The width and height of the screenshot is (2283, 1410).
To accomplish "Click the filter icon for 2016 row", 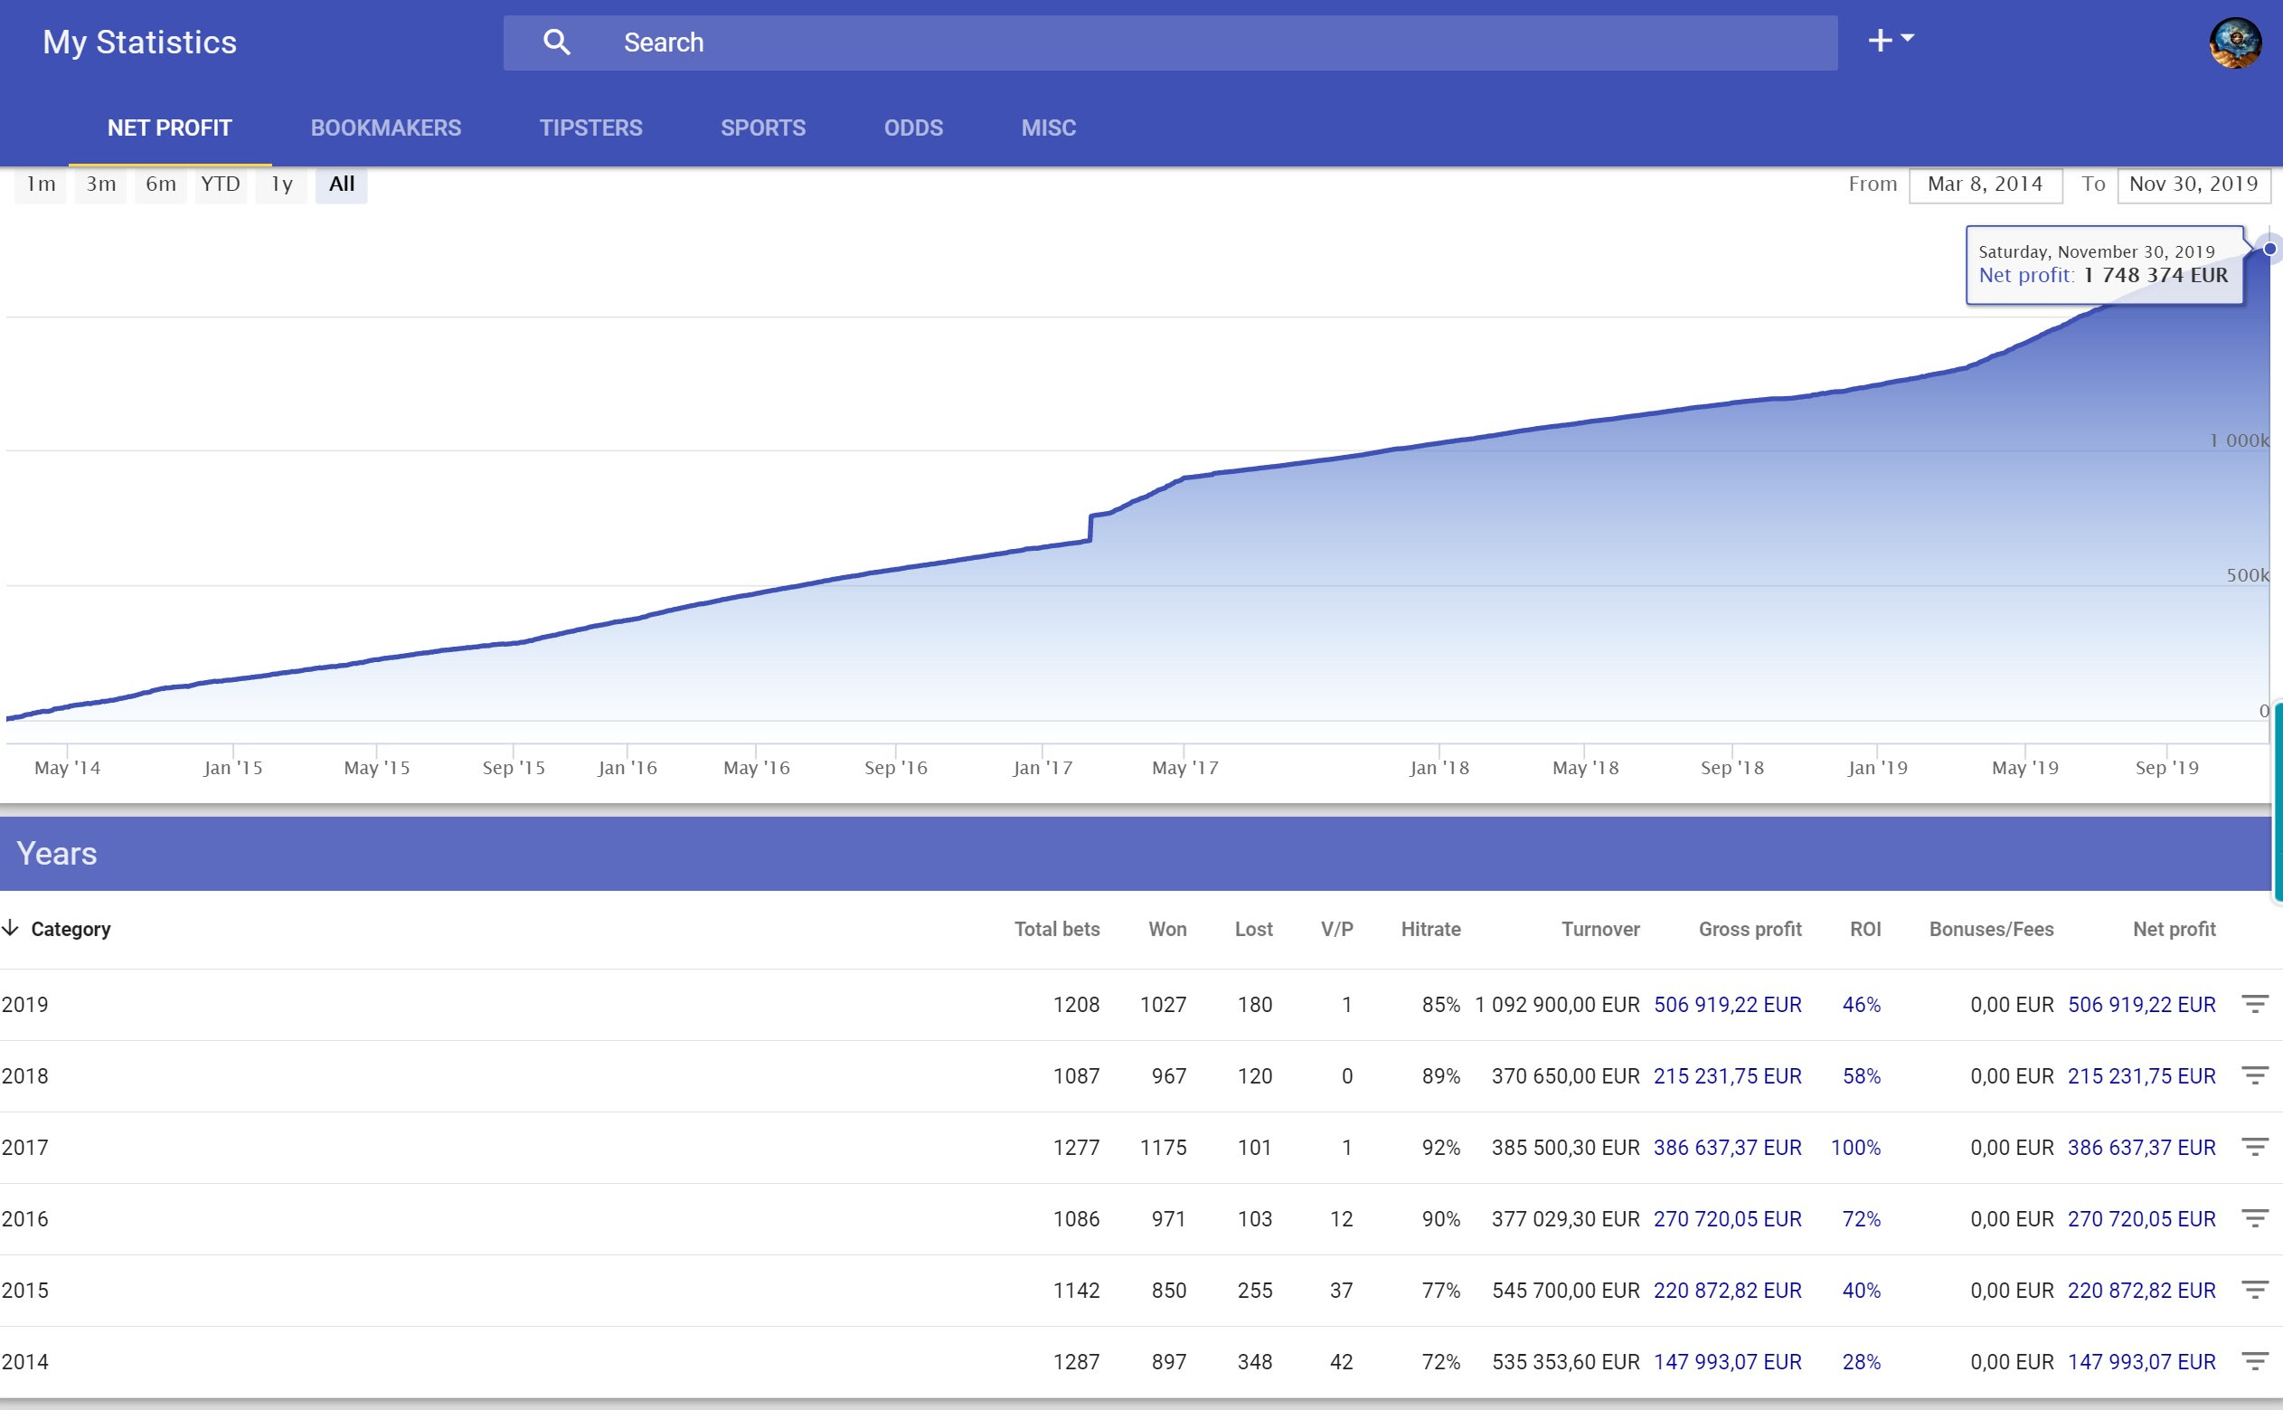I will 2254,1218.
